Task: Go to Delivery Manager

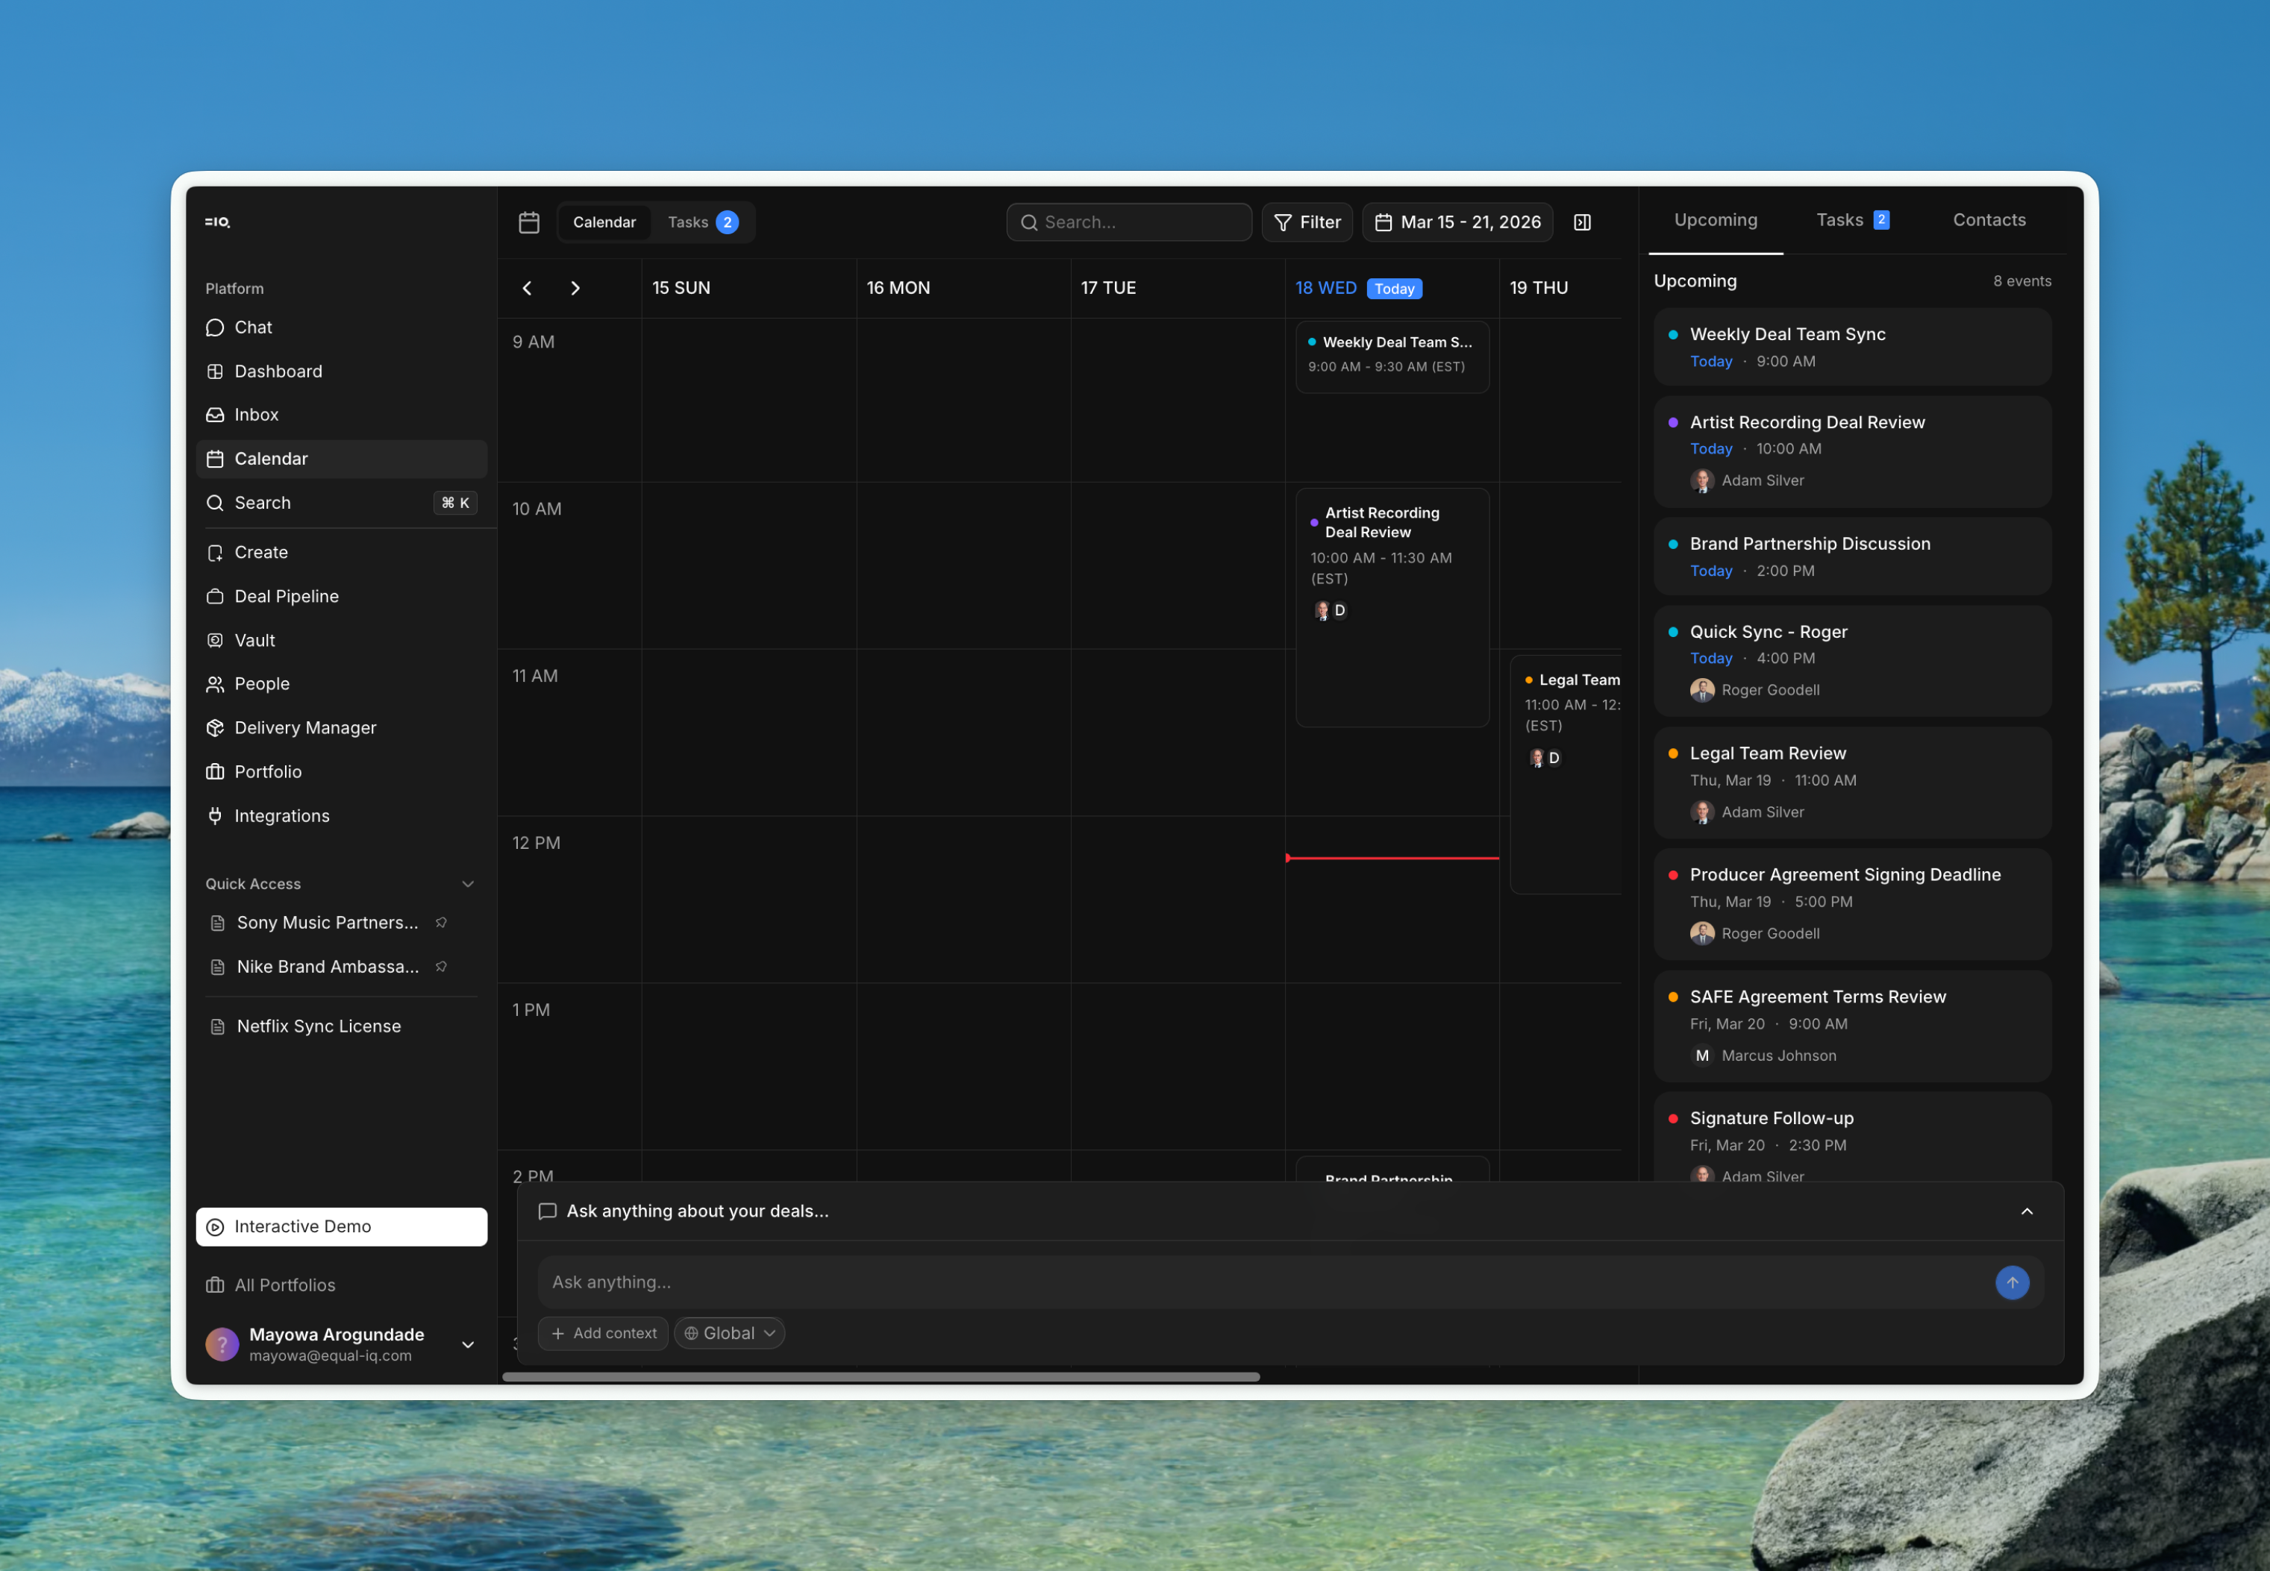Action: [x=304, y=728]
